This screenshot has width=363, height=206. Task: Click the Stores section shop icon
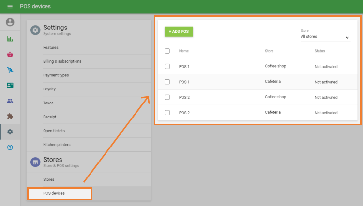point(35,162)
